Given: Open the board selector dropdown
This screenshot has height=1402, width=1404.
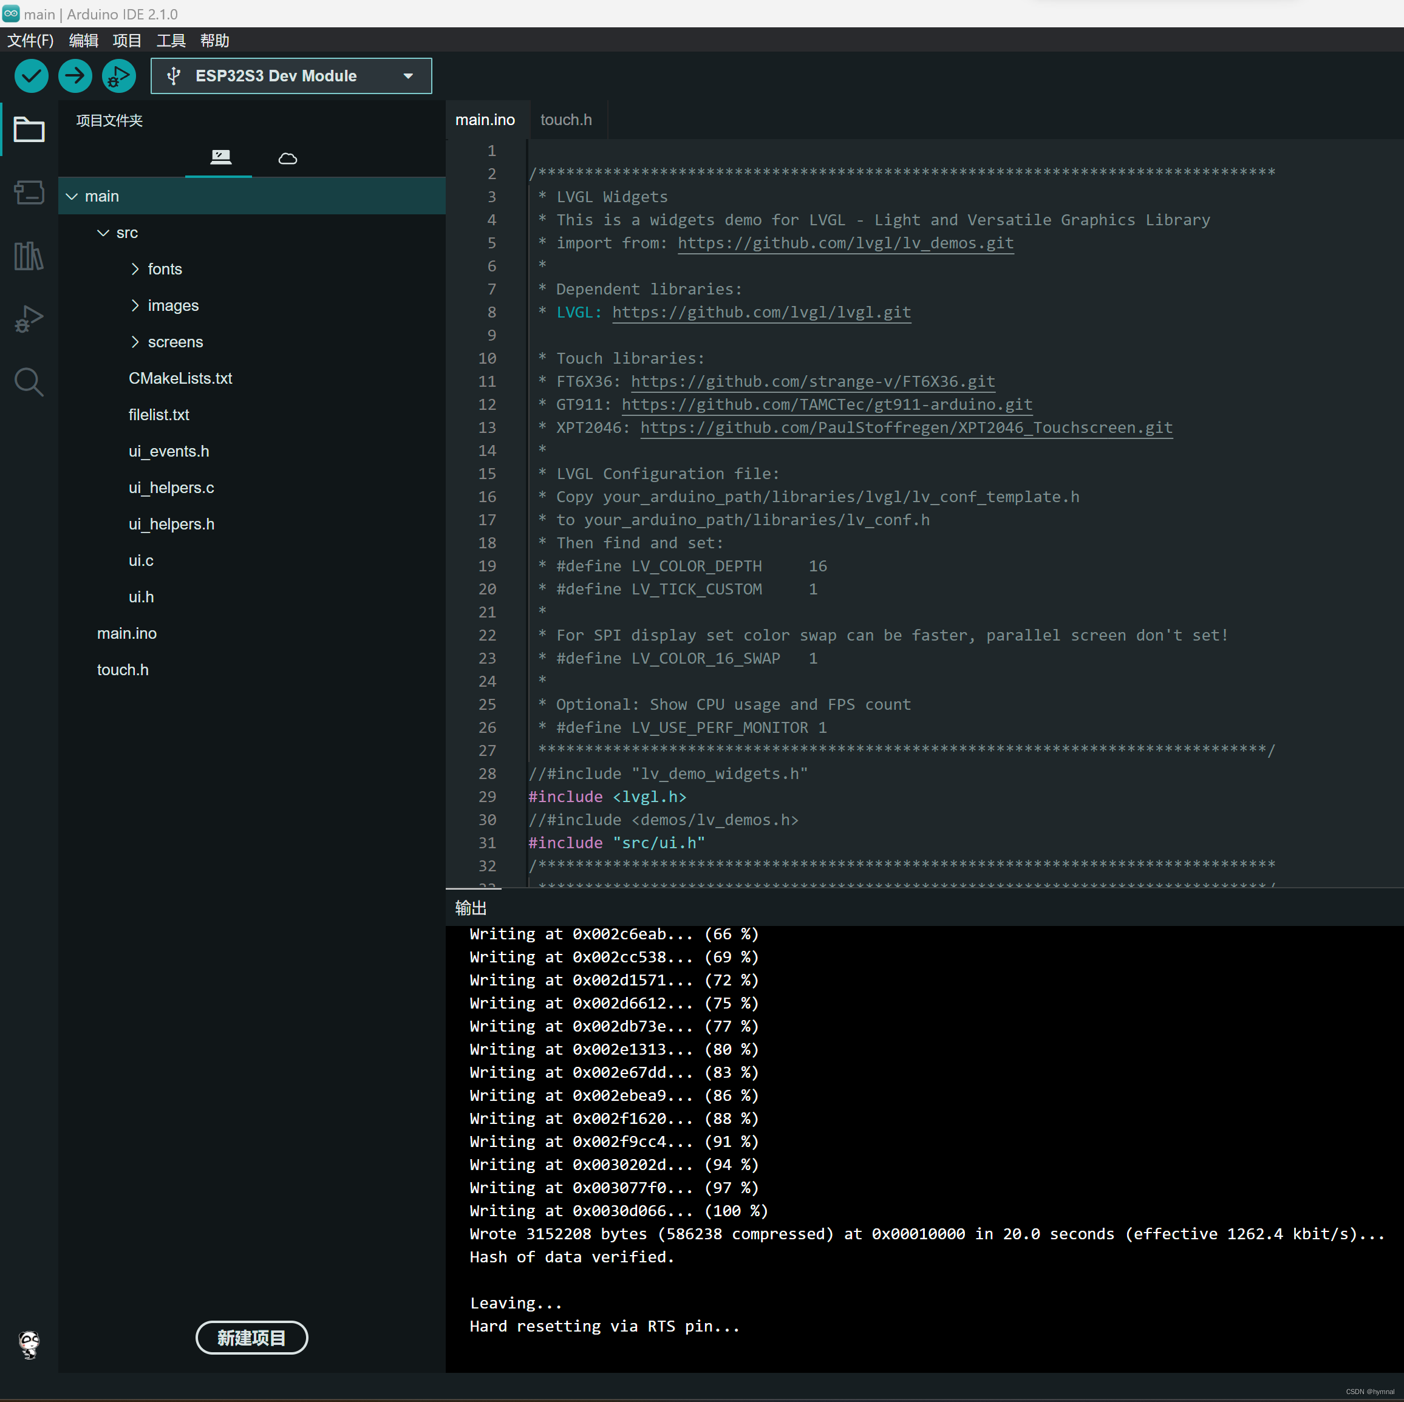Looking at the screenshot, I should coord(290,75).
